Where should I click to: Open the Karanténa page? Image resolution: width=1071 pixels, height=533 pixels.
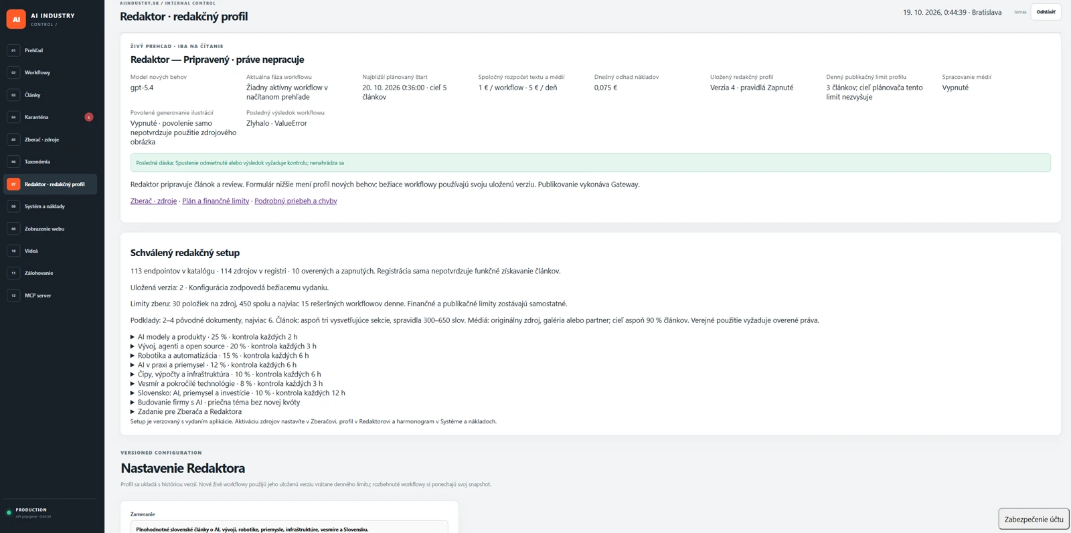coord(50,117)
